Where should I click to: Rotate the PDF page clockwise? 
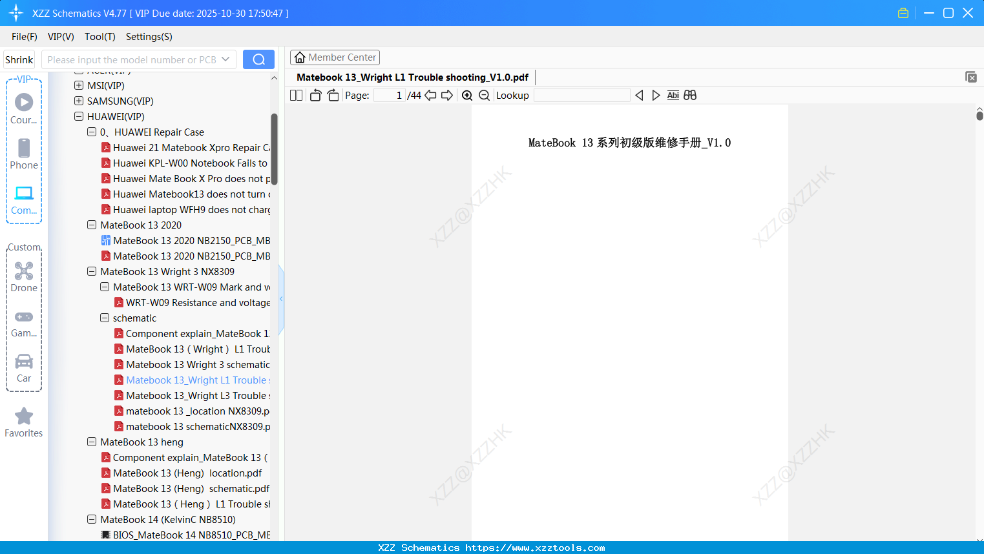(x=333, y=96)
